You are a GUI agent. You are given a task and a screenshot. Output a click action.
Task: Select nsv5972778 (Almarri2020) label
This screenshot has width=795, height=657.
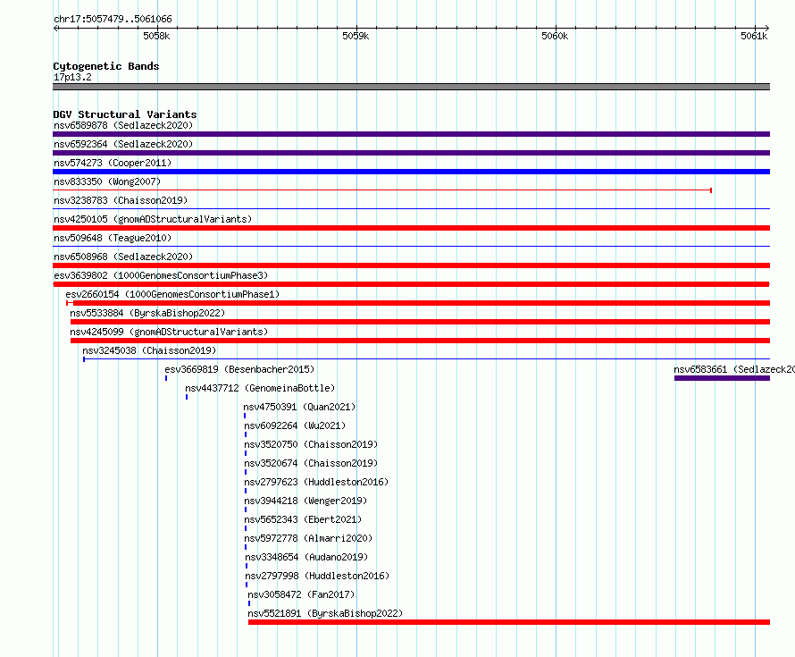[x=308, y=538]
